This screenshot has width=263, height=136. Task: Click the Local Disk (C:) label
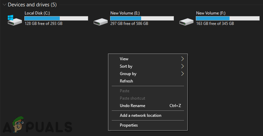37,13
